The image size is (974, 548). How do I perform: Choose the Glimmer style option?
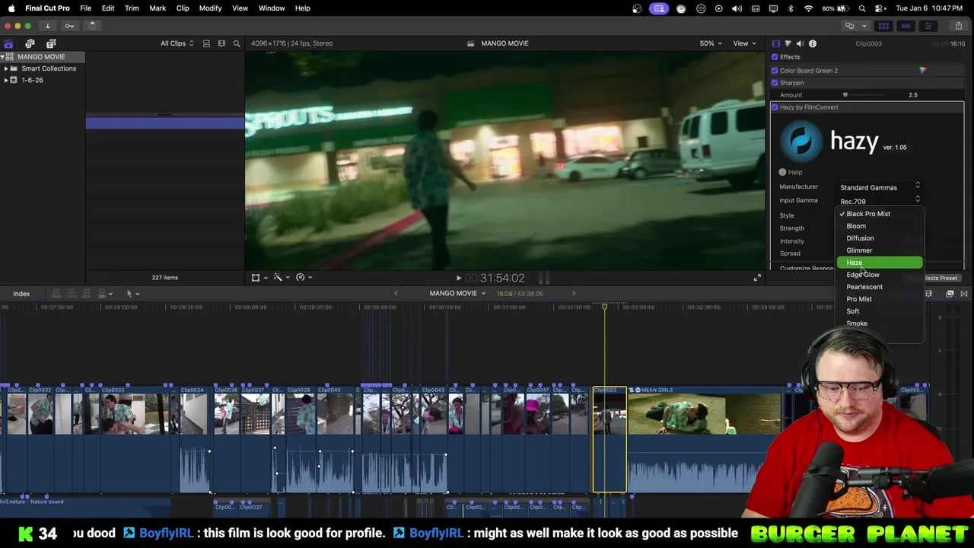(x=880, y=250)
